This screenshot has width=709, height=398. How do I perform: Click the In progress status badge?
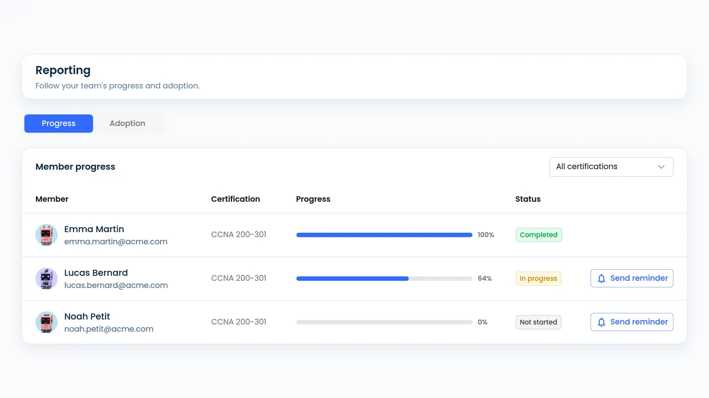click(538, 279)
